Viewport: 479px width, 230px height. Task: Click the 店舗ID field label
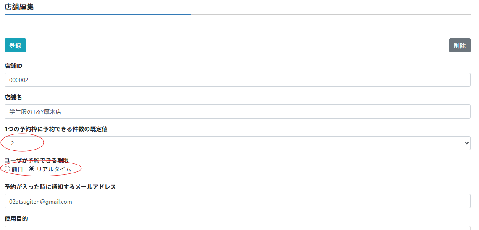[13, 66]
